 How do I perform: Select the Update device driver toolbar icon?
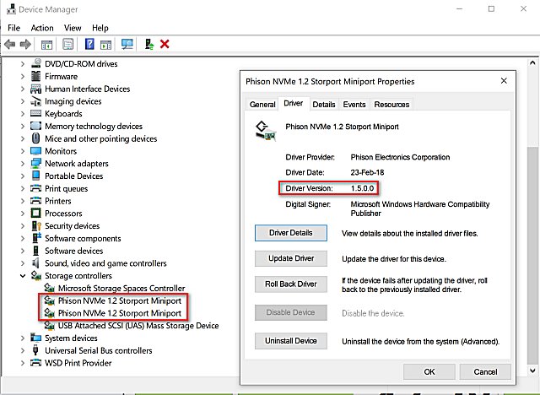coord(149,44)
